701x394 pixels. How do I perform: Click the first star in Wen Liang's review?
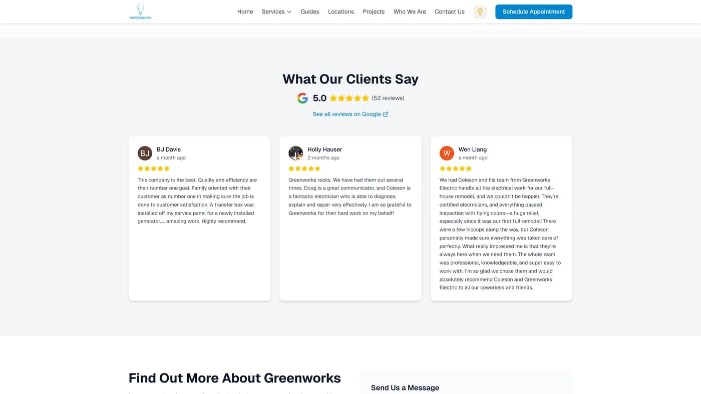click(x=442, y=168)
